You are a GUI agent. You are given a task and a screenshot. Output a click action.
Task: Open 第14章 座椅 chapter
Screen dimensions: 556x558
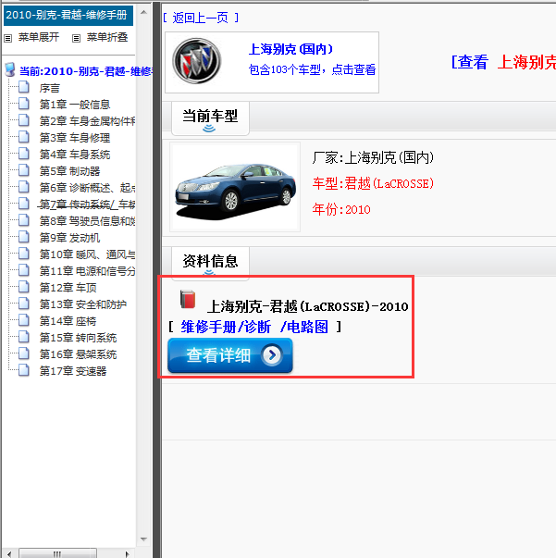69,321
